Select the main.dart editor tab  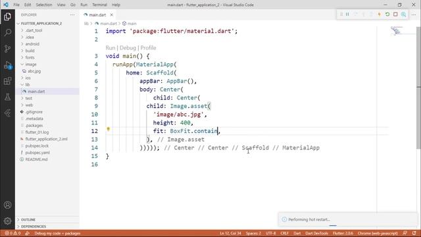pyautogui.click(x=98, y=14)
